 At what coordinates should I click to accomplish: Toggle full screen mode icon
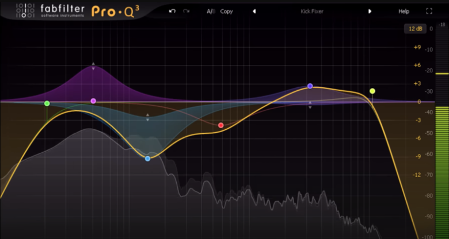429,11
